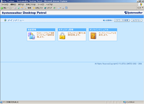Click the Systemwalker logo at top right
Screen dimensions: 144x104
click(x=134, y=13)
